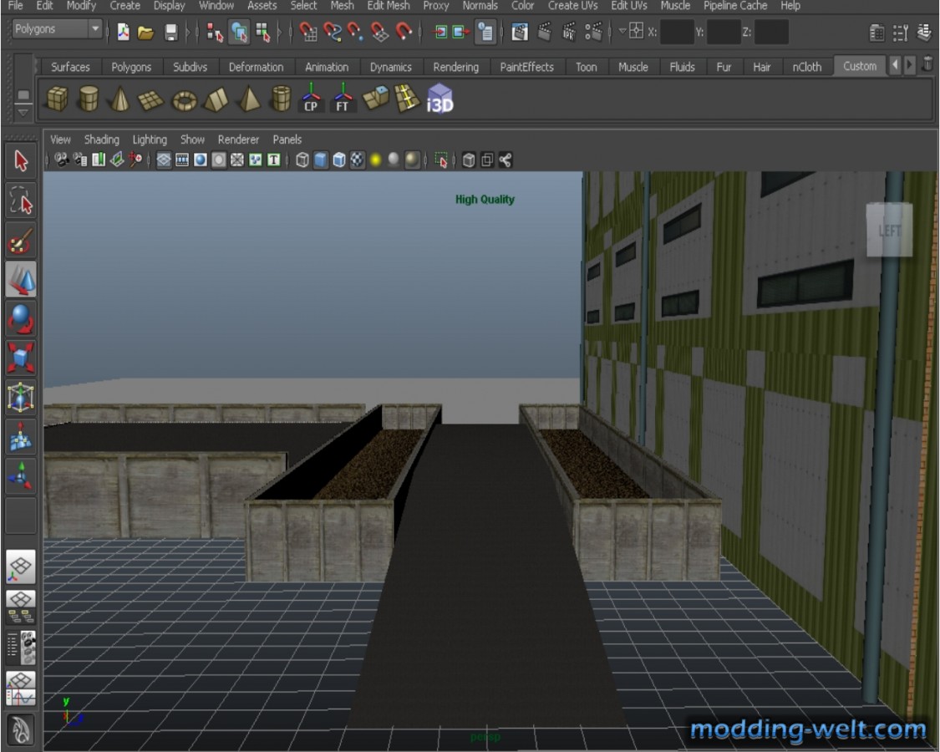The width and height of the screenshot is (940, 752).
Task: Create a polygon cube from the shelf
Action: click(58, 99)
